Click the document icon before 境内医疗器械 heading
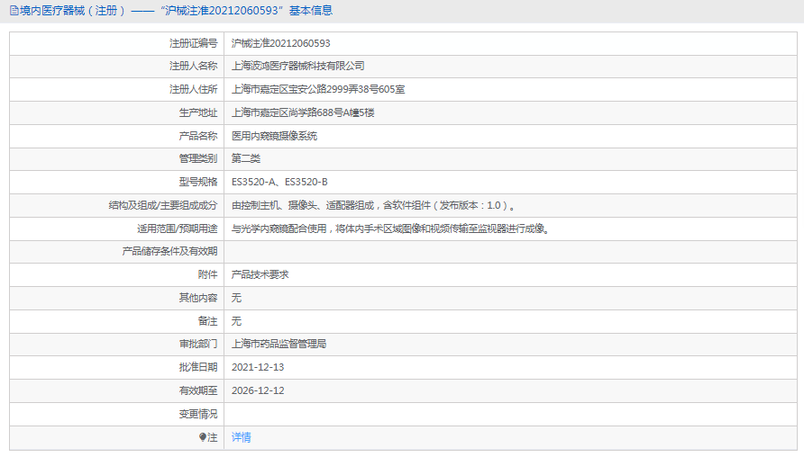 pos(14,10)
